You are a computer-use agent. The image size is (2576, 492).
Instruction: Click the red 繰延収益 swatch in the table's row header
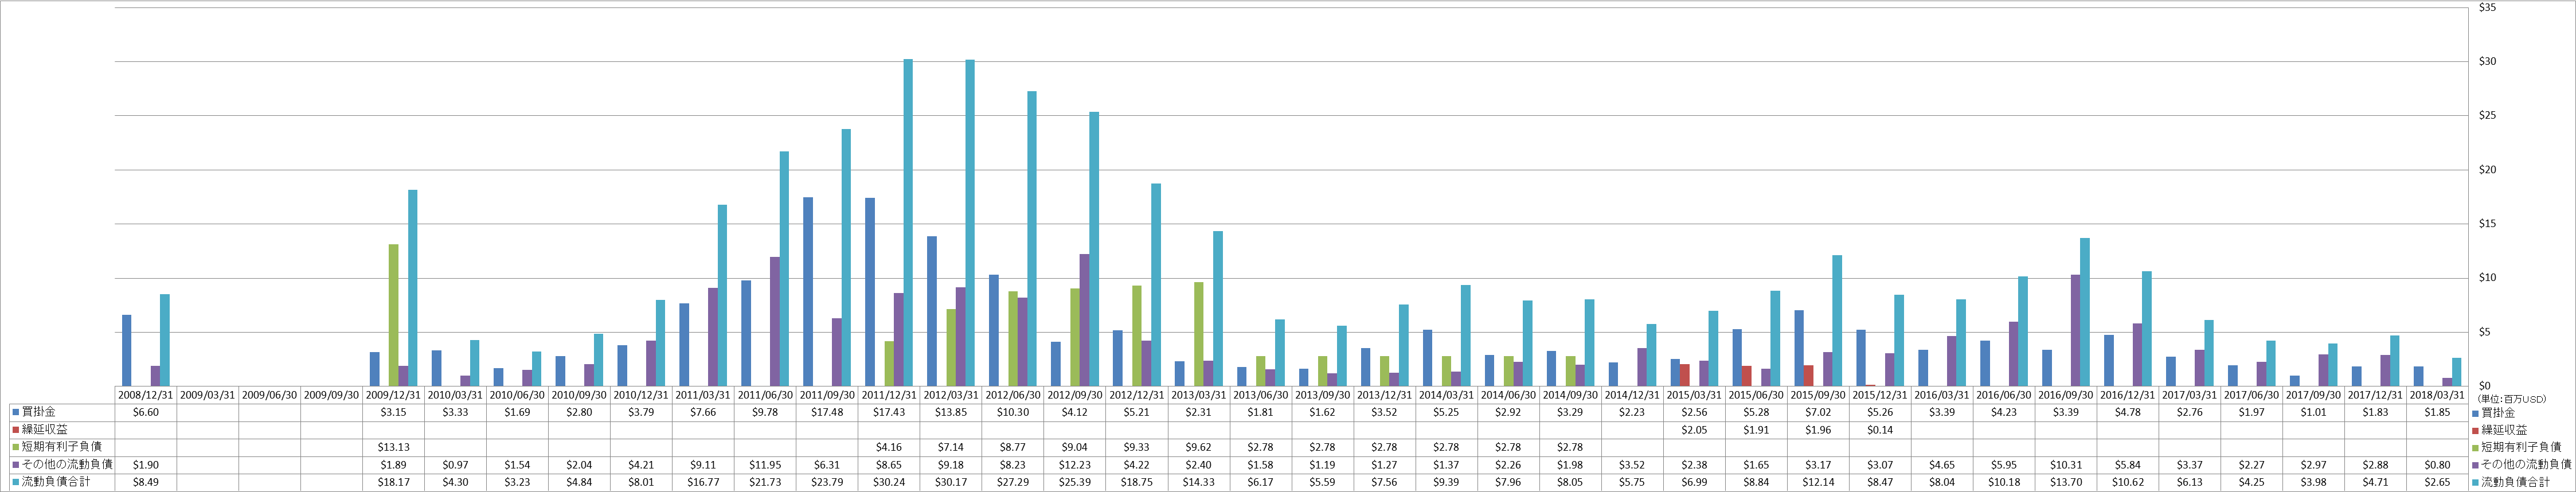tap(15, 430)
